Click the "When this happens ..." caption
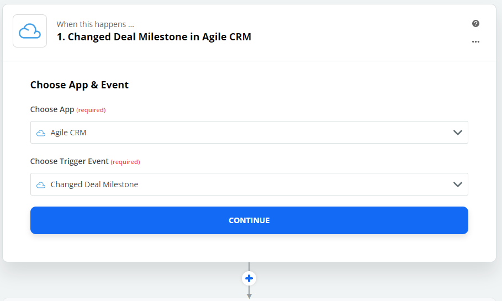This screenshot has height=301, width=502. [x=95, y=24]
